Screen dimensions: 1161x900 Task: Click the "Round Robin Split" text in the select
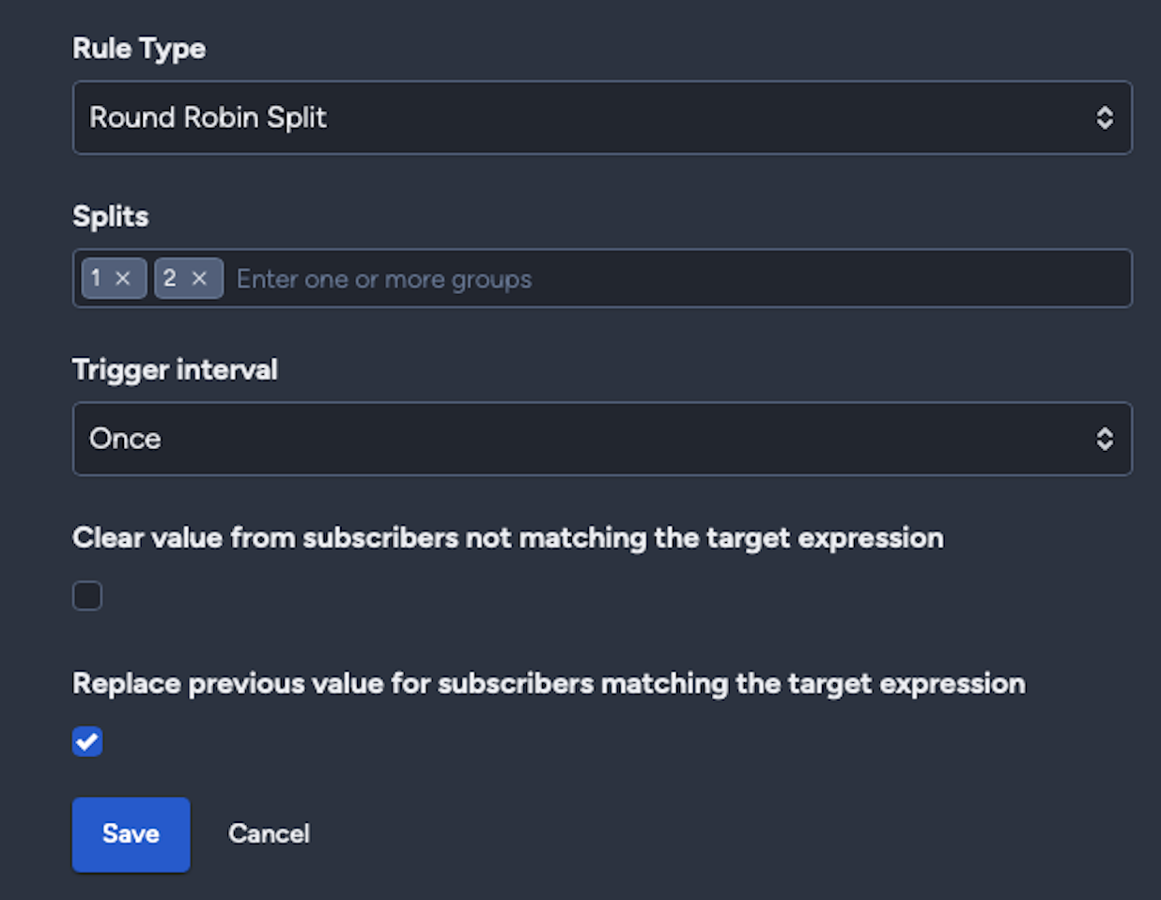(208, 117)
